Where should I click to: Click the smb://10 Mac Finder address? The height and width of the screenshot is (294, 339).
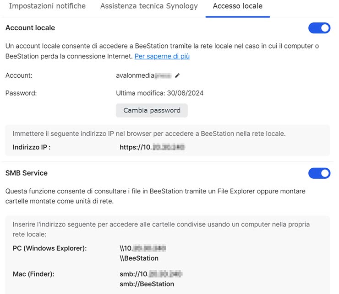[151, 274]
